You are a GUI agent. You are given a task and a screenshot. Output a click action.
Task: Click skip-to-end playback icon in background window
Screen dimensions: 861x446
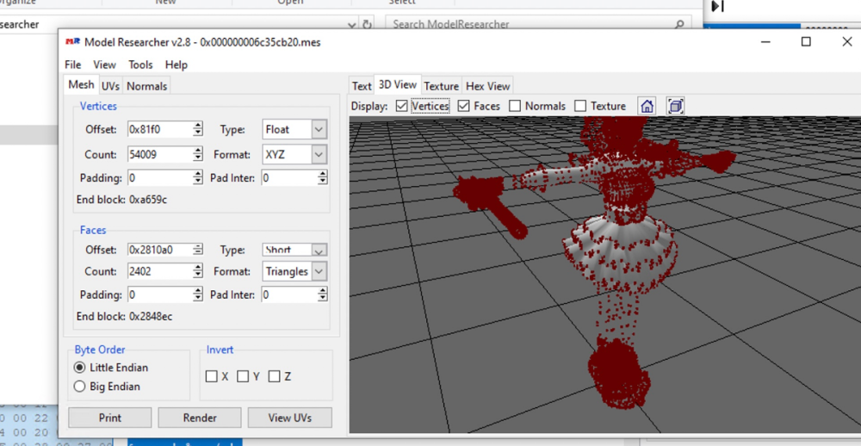718,6
